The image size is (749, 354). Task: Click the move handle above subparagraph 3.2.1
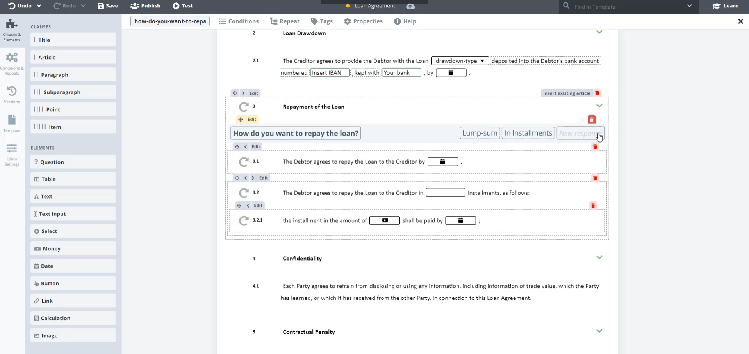(x=239, y=206)
